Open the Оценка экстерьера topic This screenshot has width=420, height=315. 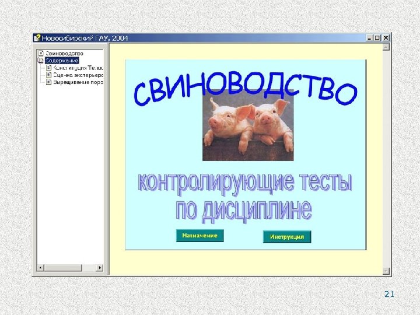pyautogui.click(x=78, y=75)
